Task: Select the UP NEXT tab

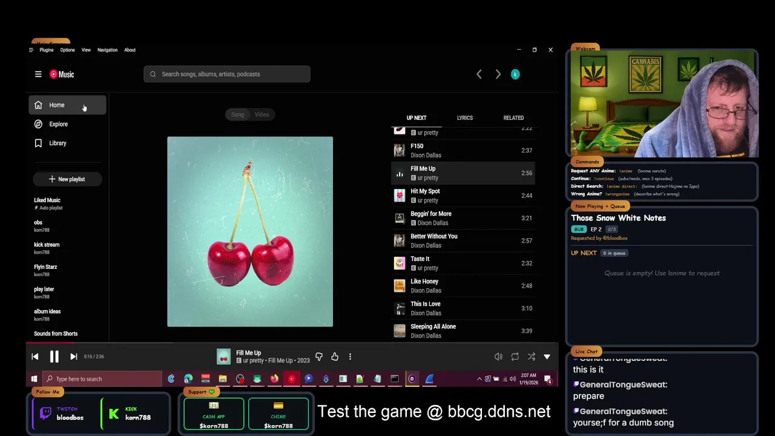Action: [x=417, y=118]
